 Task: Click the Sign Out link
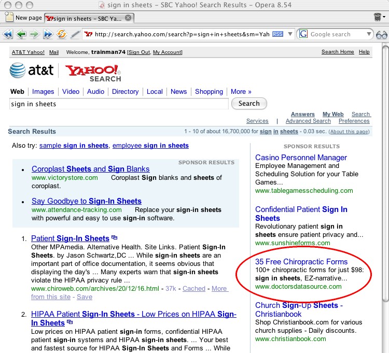139,52
